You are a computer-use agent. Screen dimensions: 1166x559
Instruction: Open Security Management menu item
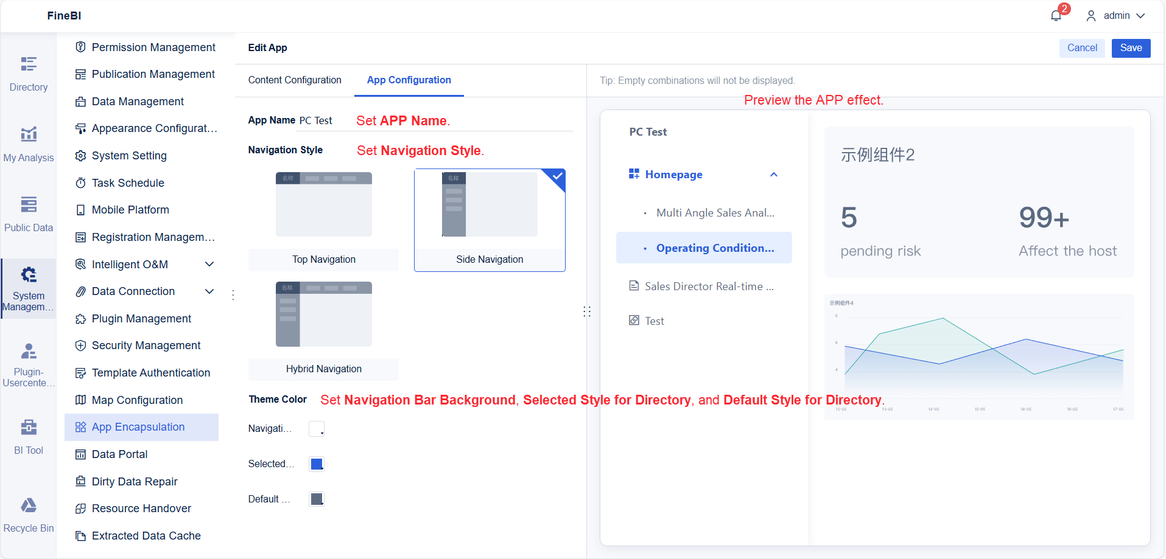tap(141, 345)
